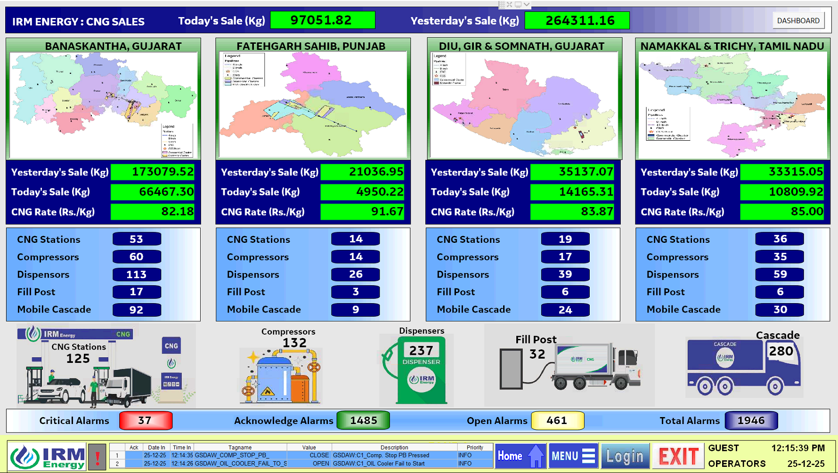The width and height of the screenshot is (838, 473).
Task: Click the blue Cascade truck icon
Action: coord(743,368)
